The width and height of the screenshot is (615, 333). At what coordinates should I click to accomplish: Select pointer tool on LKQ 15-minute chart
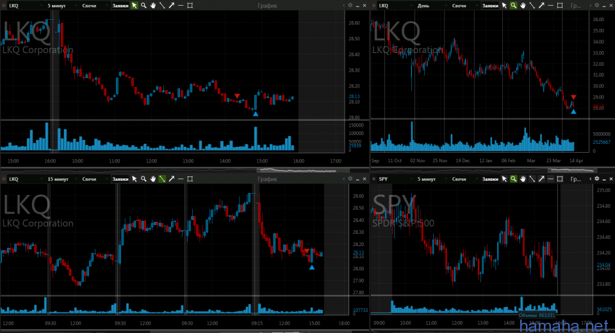pyautogui.click(x=135, y=179)
